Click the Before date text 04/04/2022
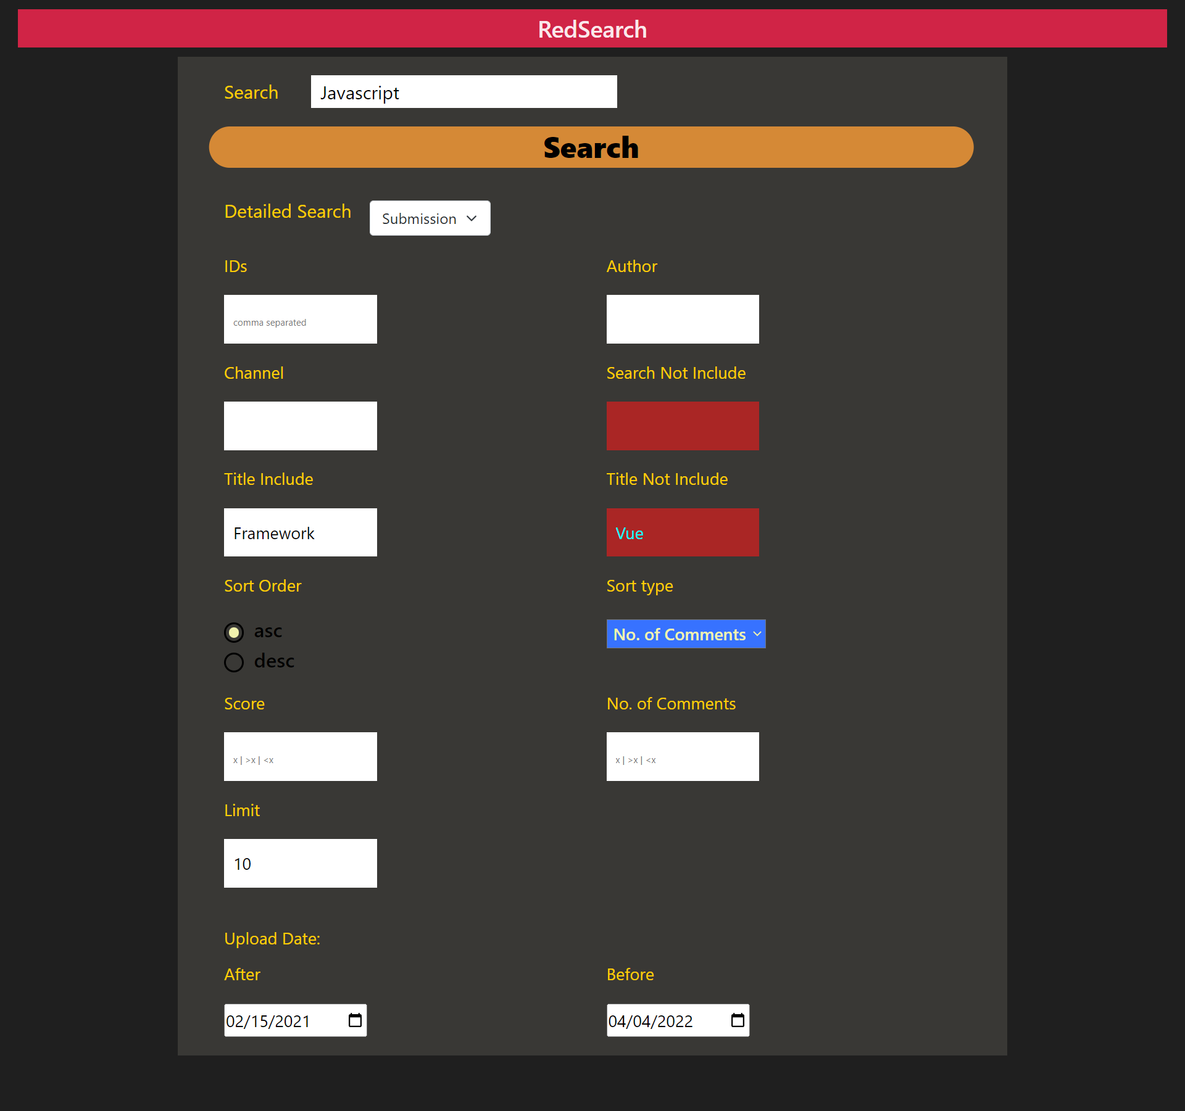1185x1111 pixels. tap(651, 1022)
